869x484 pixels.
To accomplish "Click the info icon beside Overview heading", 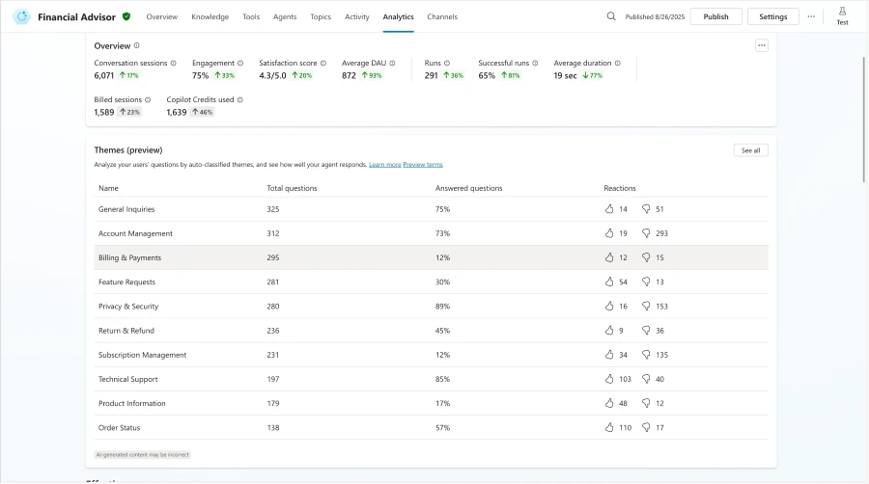I will pyautogui.click(x=137, y=45).
